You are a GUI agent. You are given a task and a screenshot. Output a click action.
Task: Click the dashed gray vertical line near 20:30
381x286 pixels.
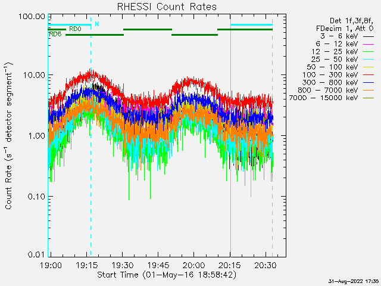tap(272, 179)
